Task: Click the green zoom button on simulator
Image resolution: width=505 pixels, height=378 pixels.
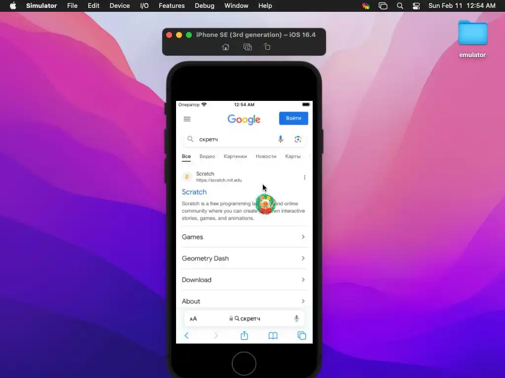Action: pos(189,35)
